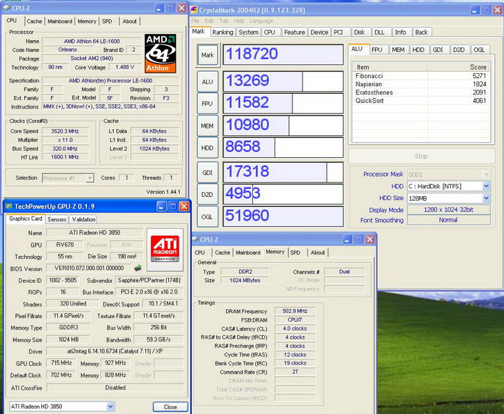The height and width of the screenshot is (414, 504).
Task: Open the Language menu in CrystalMark
Action: (x=261, y=21)
